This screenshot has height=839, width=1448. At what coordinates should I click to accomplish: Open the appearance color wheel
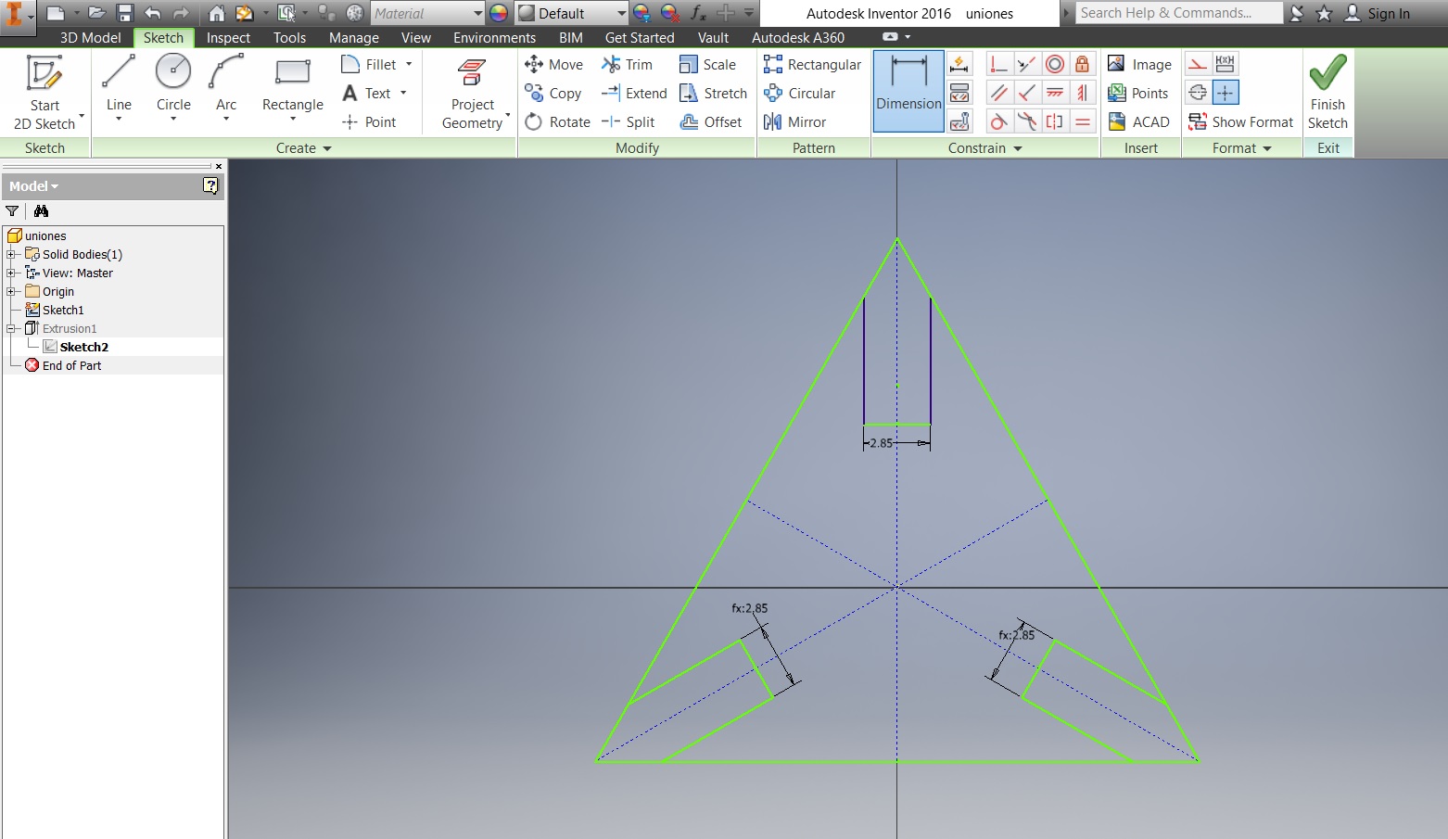(499, 13)
